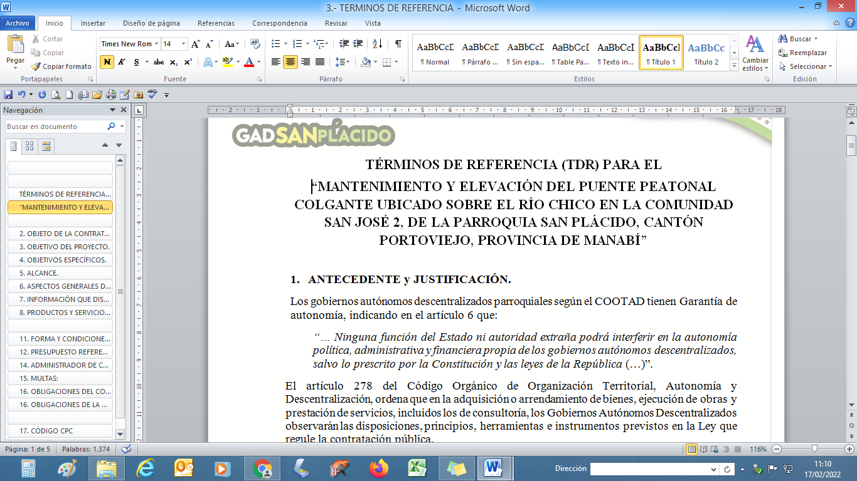This screenshot has width=857, height=481.
Task: Click the 'Buscar en documento' search field
Action: pyautogui.click(x=56, y=127)
